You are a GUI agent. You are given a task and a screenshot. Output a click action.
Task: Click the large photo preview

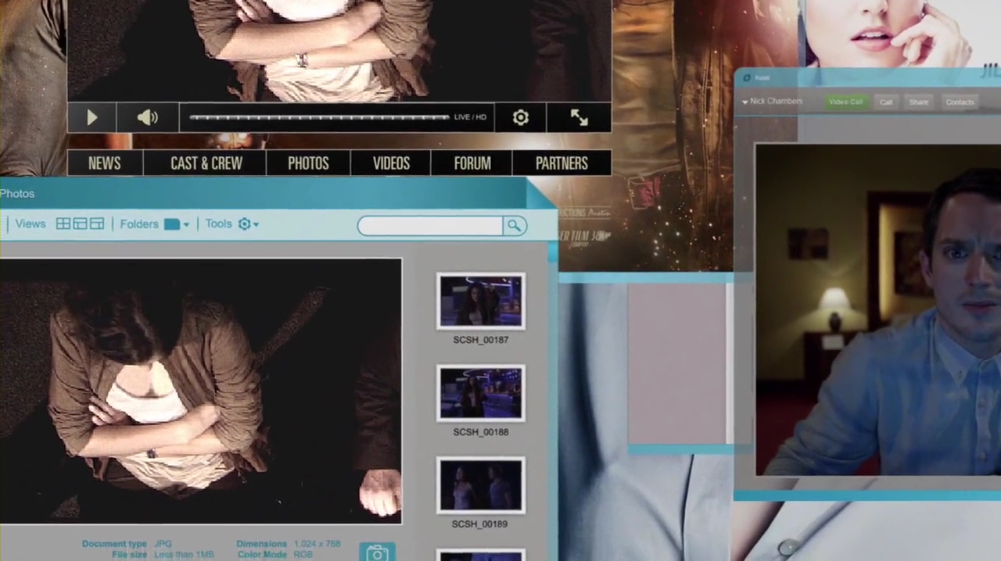200,391
